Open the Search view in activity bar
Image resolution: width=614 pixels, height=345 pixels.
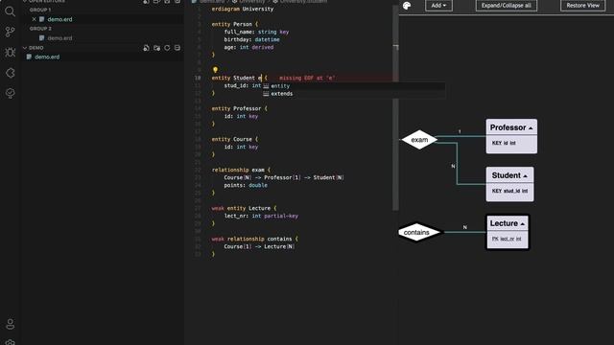click(x=10, y=11)
